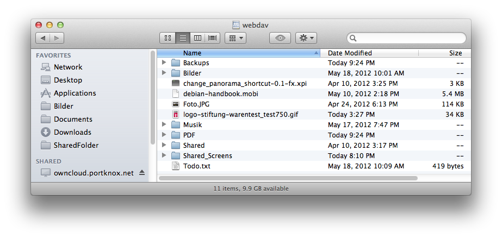Viewport: 502px width, 238px height.
Task: Click the logo-stiftung-warentest gif thumbnail icon
Action: 176,114
